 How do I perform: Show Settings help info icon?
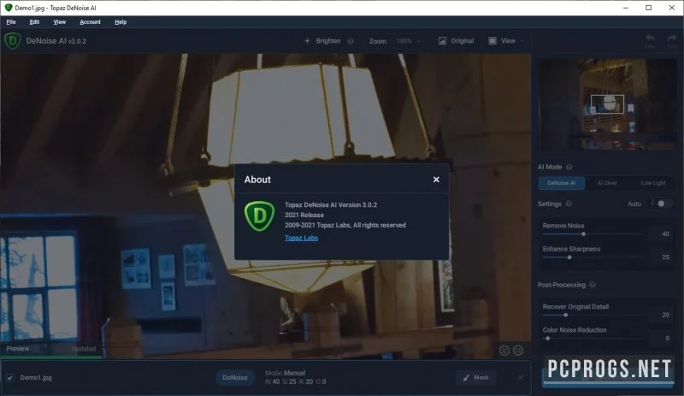(569, 204)
